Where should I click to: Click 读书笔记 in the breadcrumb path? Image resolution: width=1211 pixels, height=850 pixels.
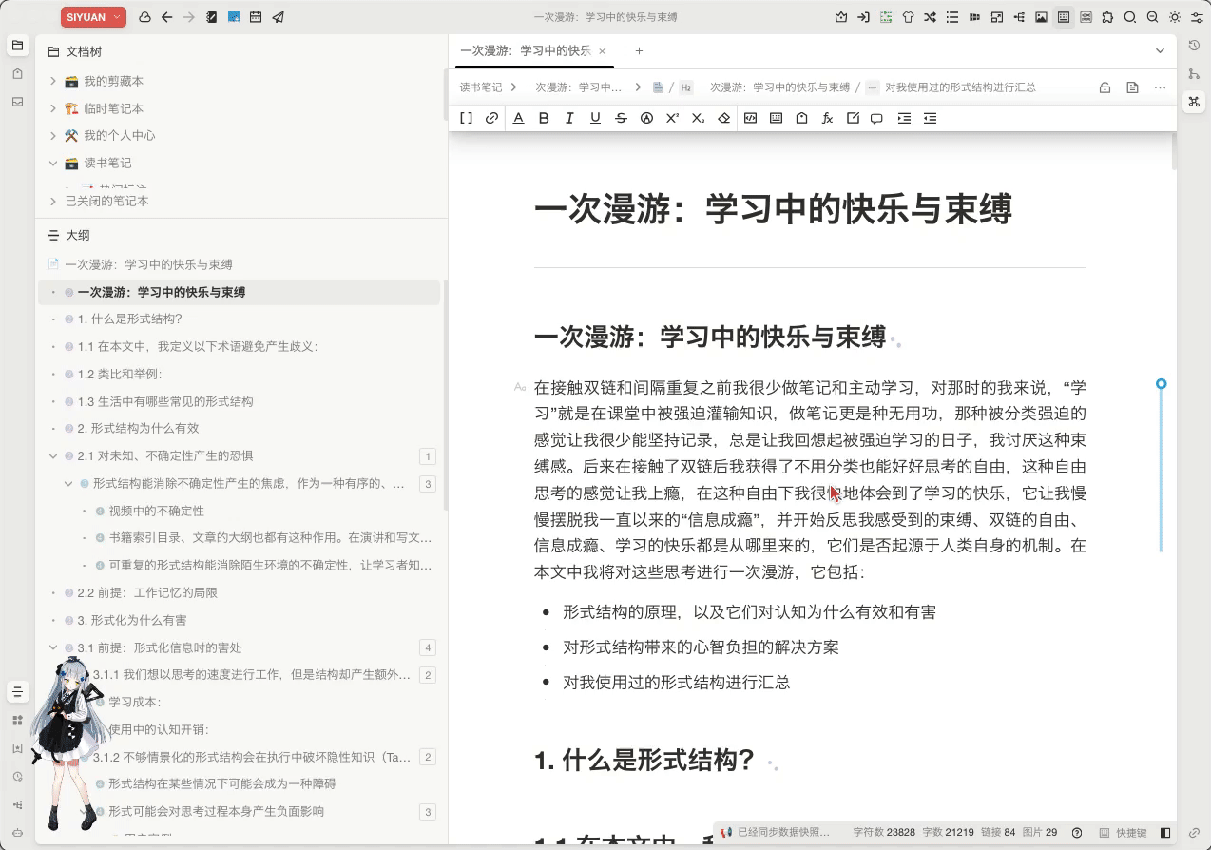tap(478, 87)
